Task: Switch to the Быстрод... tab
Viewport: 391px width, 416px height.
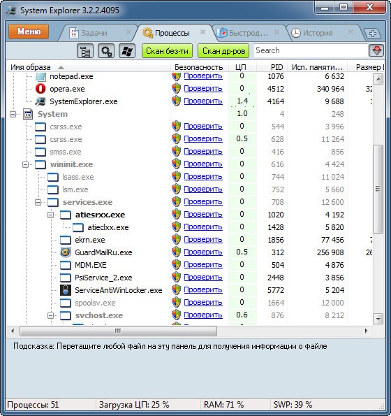Action: 249,33
